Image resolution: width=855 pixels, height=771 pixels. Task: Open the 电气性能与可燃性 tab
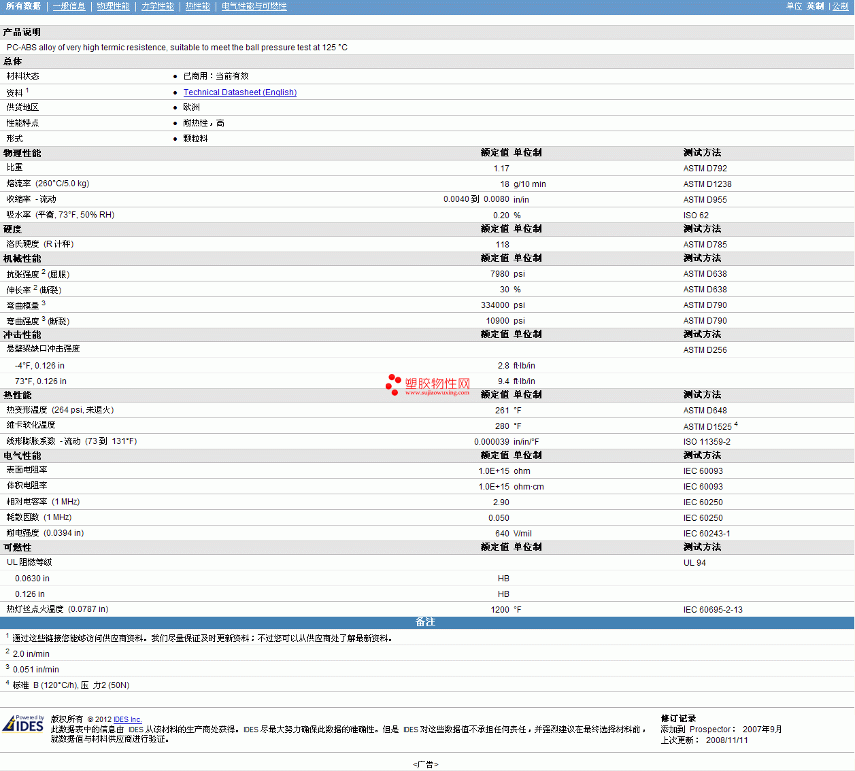click(254, 6)
